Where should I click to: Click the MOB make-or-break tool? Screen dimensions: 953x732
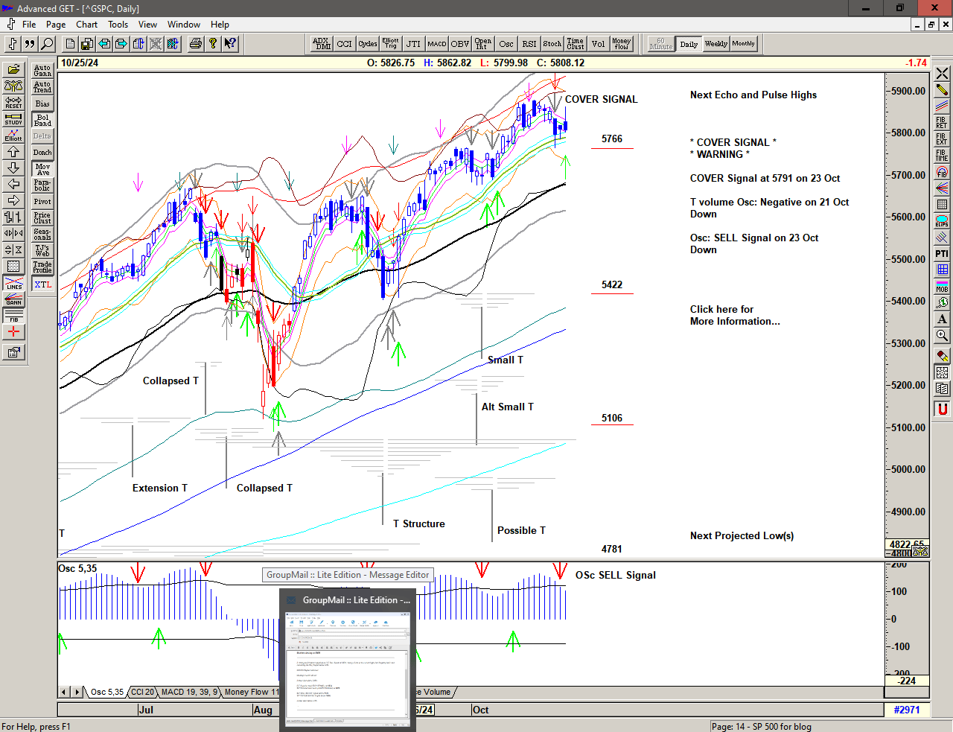(x=942, y=287)
